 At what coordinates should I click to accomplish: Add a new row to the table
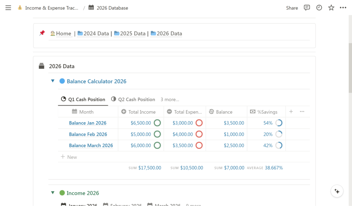[x=69, y=157]
